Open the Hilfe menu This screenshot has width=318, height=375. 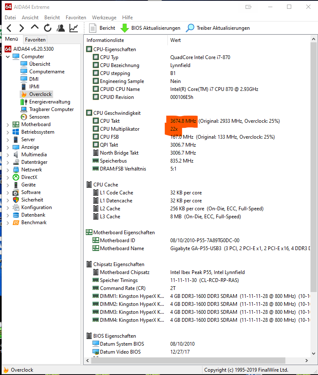click(x=127, y=18)
